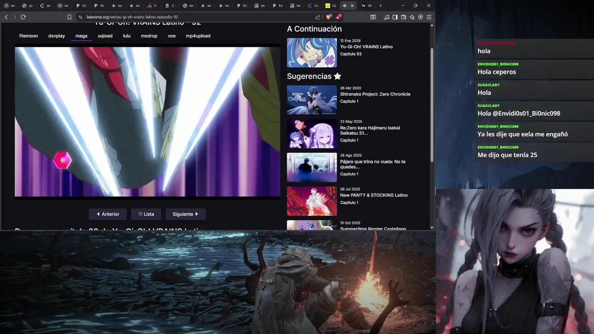The height and width of the screenshot is (334, 594).
Task: Open the Yu-Gi-Oh! VRAINS Latino Capitulo 93 thumbnail
Action: click(x=312, y=52)
